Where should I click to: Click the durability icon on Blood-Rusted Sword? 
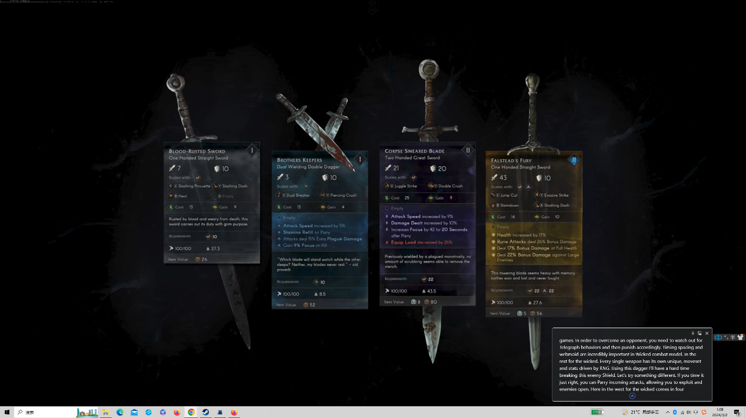point(172,248)
